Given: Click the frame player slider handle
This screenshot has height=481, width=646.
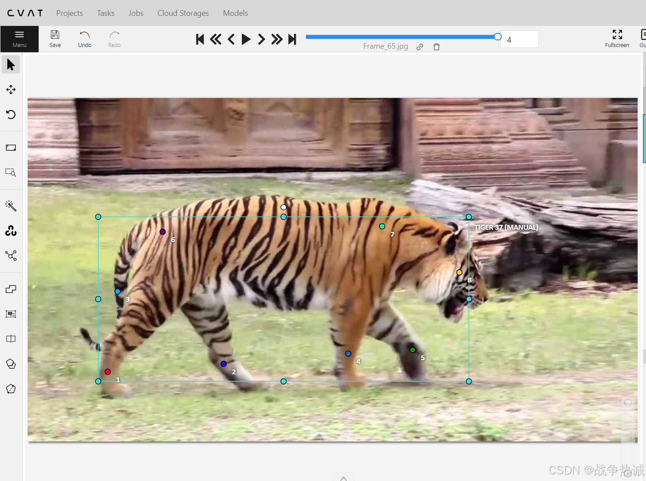Looking at the screenshot, I should (498, 36).
